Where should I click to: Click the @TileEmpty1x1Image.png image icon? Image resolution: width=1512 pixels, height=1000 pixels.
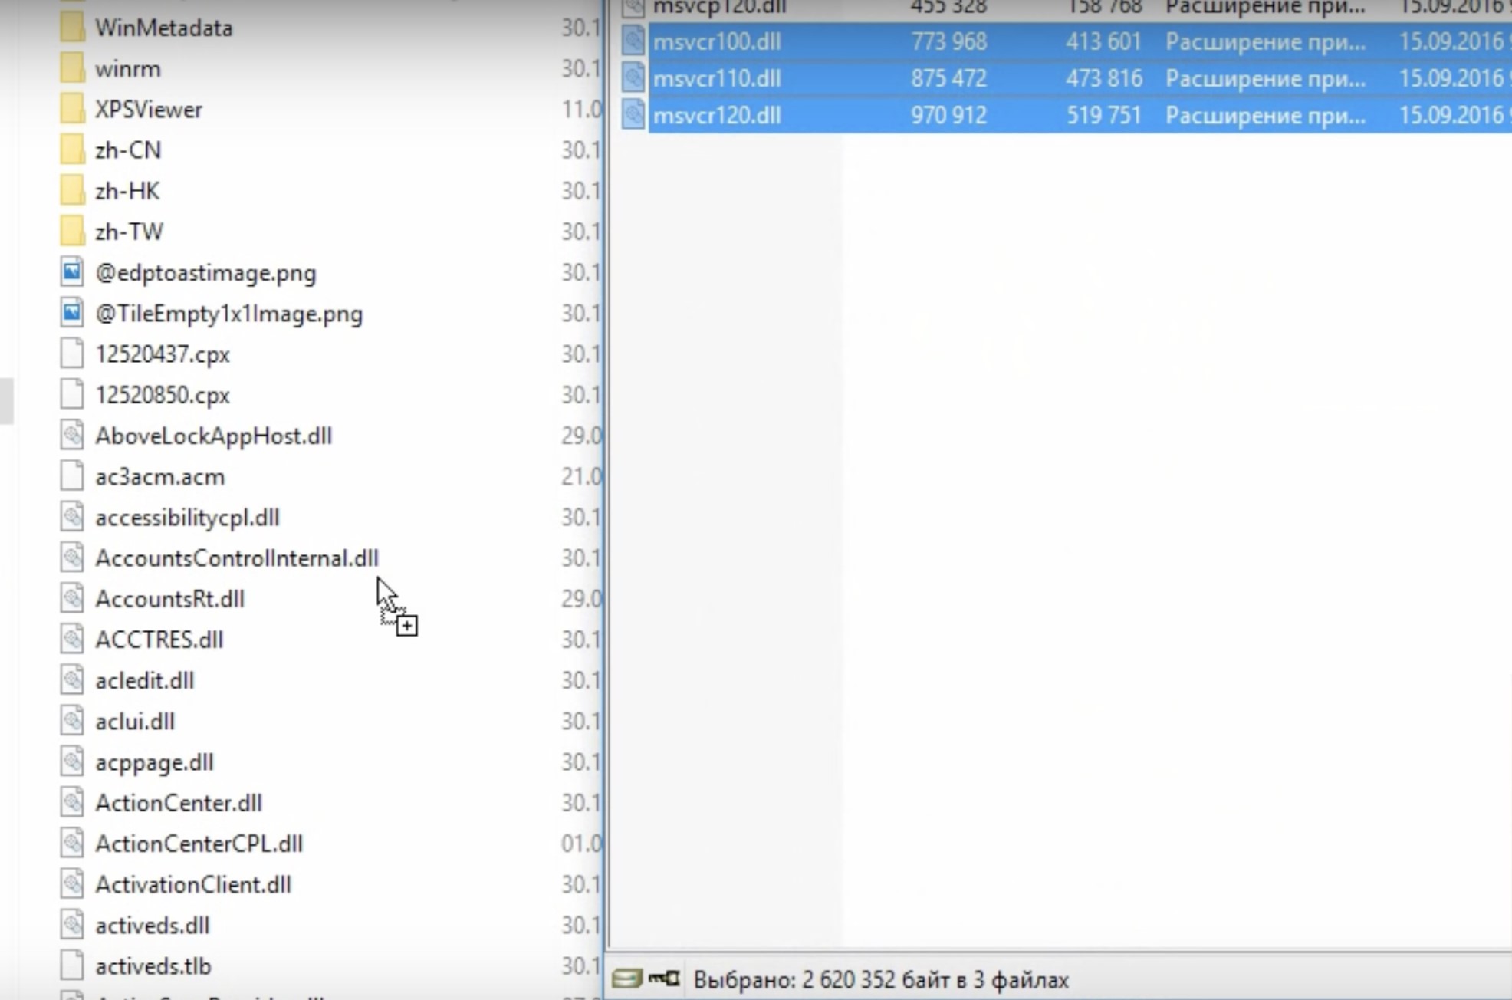[72, 314]
